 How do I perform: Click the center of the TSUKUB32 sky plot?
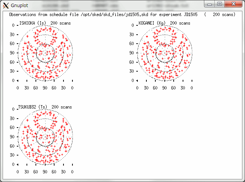pos(45,136)
